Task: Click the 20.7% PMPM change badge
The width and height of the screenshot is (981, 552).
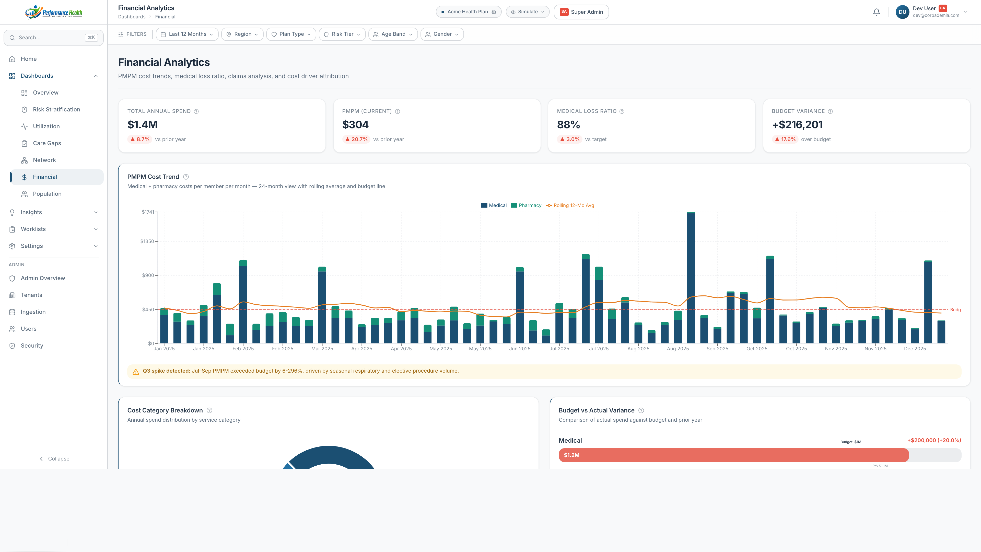Action: 356,140
